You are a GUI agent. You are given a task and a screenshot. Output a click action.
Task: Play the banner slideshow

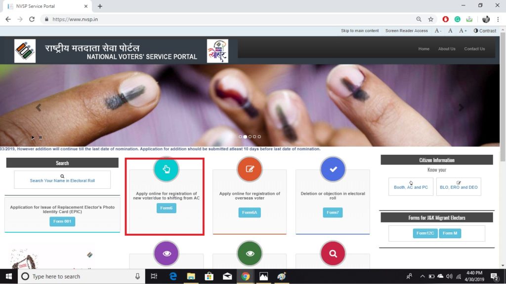pyautogui.click(x=33, y=138)
